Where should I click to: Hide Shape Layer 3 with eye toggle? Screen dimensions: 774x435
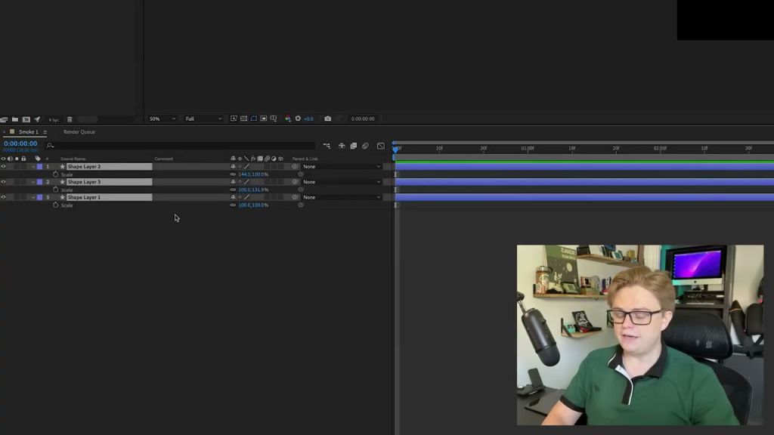point(4,182)
